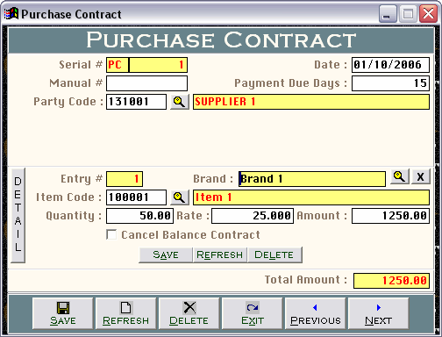This screenshot has height=337, width=442.
Task: Click the 'Cancel Balance Contract' label text
Action: click(x=190, y=235)
